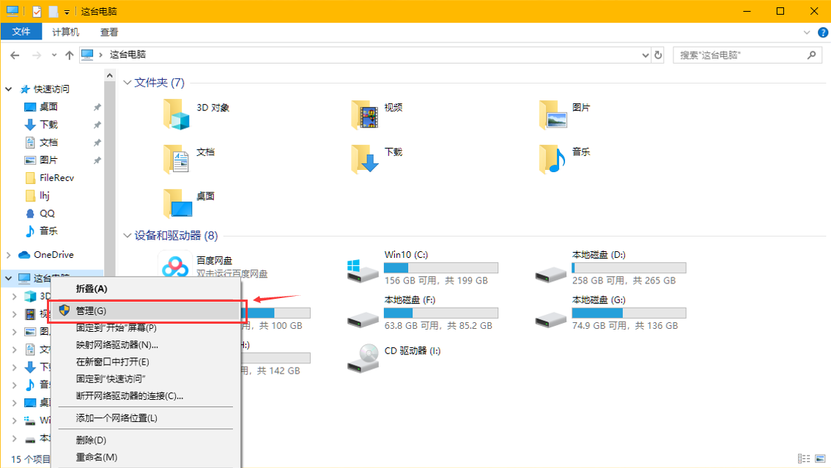The height and width of the screenshot is (468, 831).
Task: Open the 下载 folder icon
Action: point(365,159)
